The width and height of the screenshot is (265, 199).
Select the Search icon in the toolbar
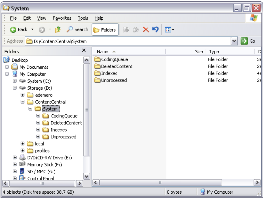(x=69, y=29)
